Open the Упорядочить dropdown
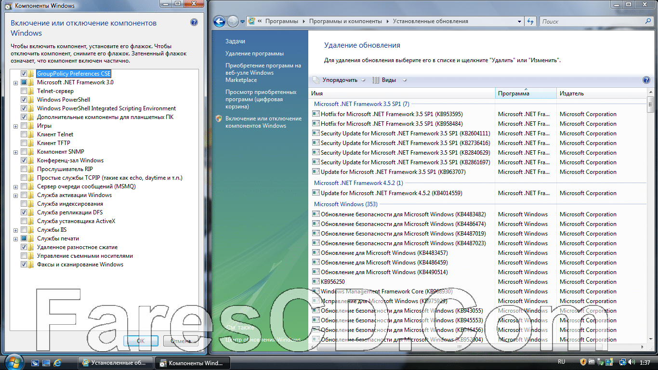 click(x=339, y=80)
